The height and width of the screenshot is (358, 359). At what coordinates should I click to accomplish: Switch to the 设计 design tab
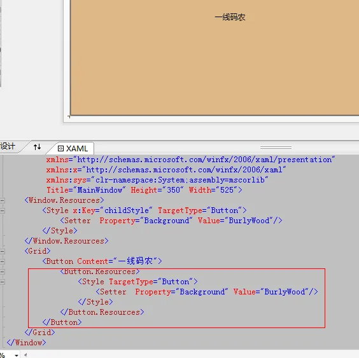pos(8,146)
